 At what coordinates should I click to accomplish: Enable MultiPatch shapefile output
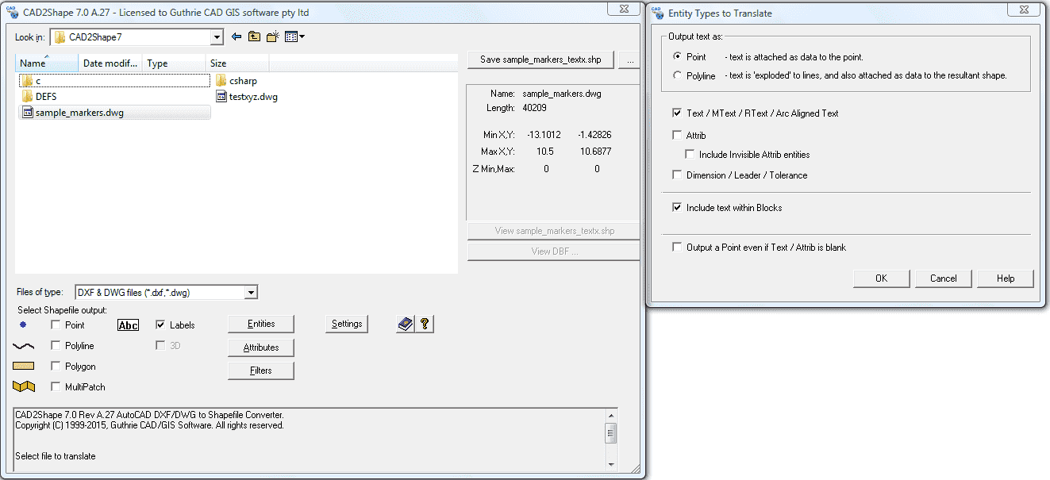tap(56, 387)
